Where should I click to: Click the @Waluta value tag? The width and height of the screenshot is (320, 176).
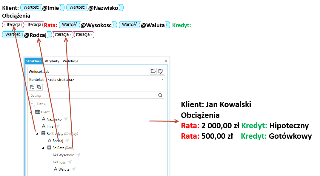(x=144, y=25)
